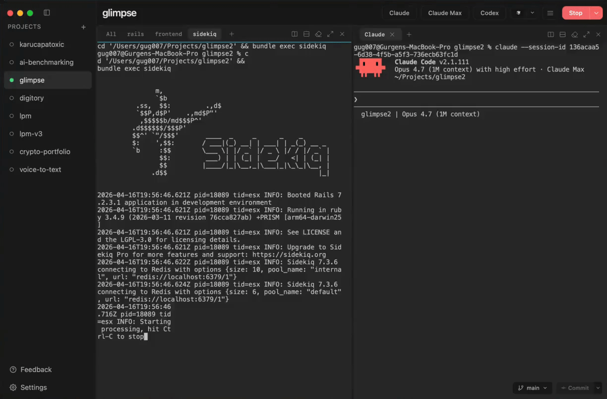Open the lpm-v3 project
This screenshot has height=399, width=607.
pyautogui.click(x=48, y=133)
